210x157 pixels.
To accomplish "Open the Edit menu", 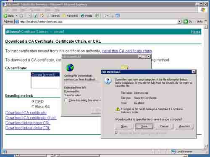I will [x=14, y=10].
